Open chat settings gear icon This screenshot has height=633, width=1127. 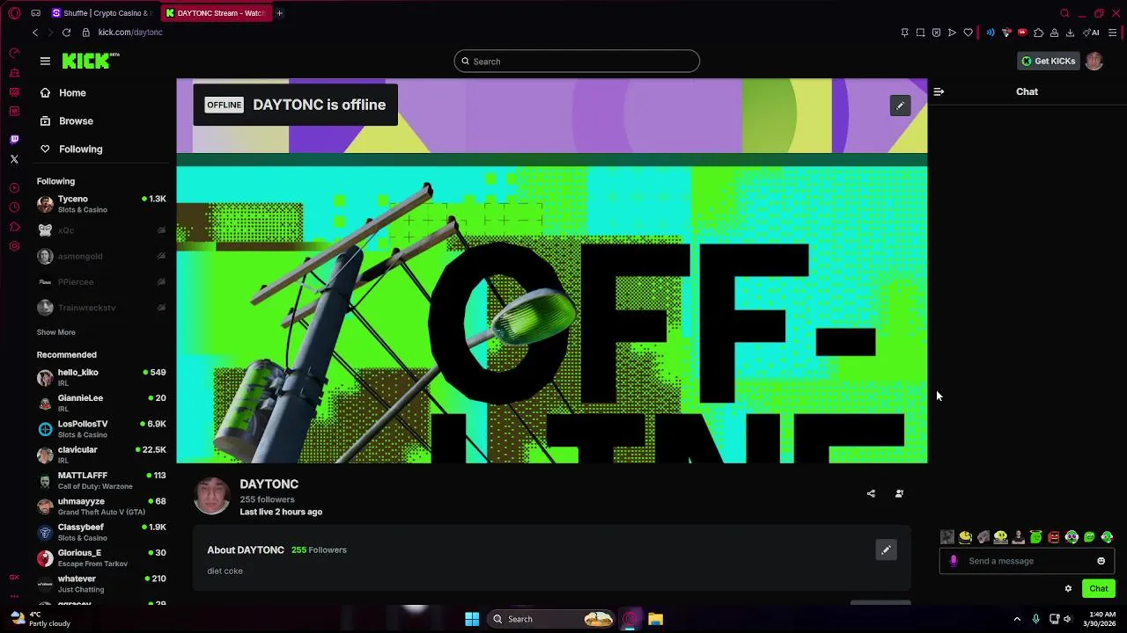tap(1068, 589)
